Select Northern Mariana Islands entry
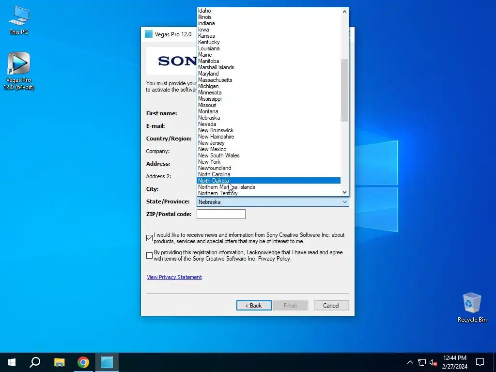 pyautogui.click(x=268, y=187)
